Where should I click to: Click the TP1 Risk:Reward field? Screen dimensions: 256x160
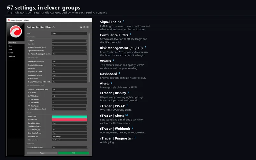pos(69,99)
